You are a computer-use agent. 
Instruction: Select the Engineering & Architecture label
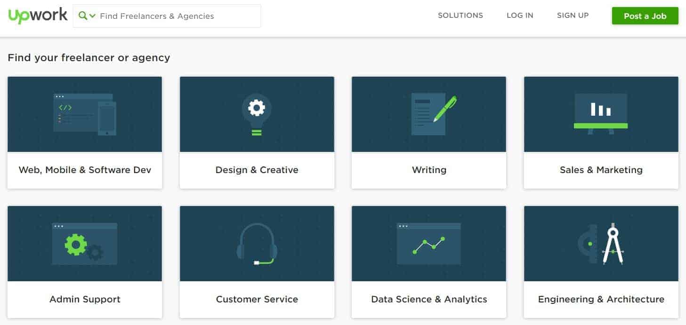[601, 299]
